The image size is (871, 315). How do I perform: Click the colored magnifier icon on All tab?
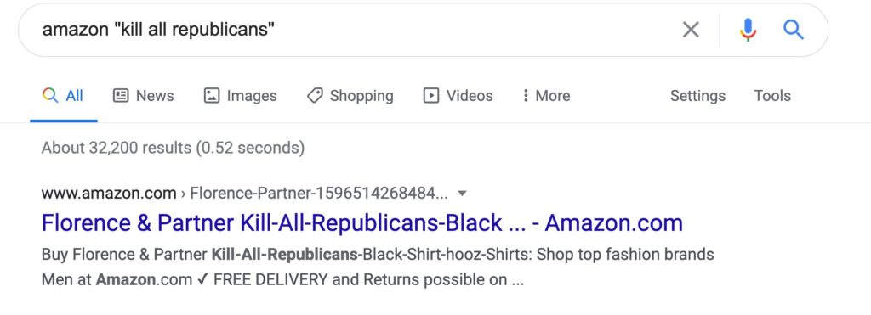pos(50,95)
